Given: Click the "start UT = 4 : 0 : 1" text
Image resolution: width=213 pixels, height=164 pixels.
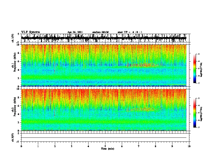Looking at the screenshot, I should (130, 32).
